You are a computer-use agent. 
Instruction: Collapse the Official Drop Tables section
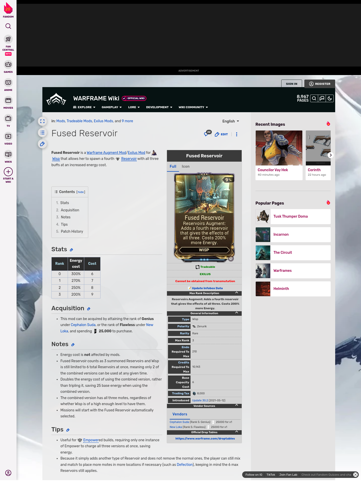(237, 432)
